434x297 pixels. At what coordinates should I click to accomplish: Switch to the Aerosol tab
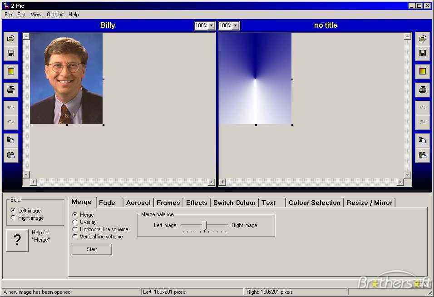[x=138, y=203]
